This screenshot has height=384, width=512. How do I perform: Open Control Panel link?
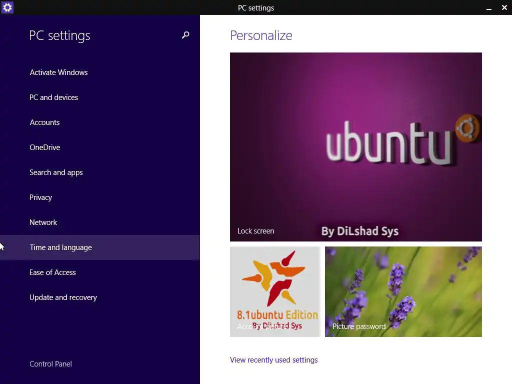tap(50, 364)
